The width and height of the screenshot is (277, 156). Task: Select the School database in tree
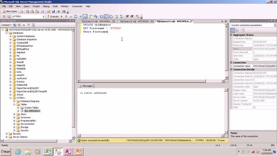tap(20, 94)
